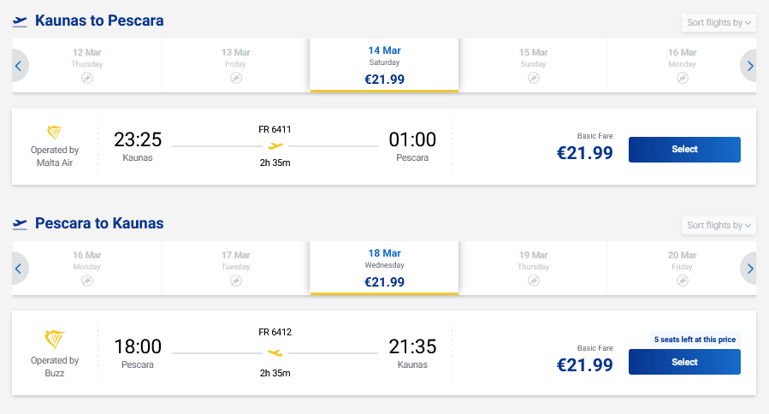
Task: Choose the 16 Mar Monday outbound date
Action: 682,65
